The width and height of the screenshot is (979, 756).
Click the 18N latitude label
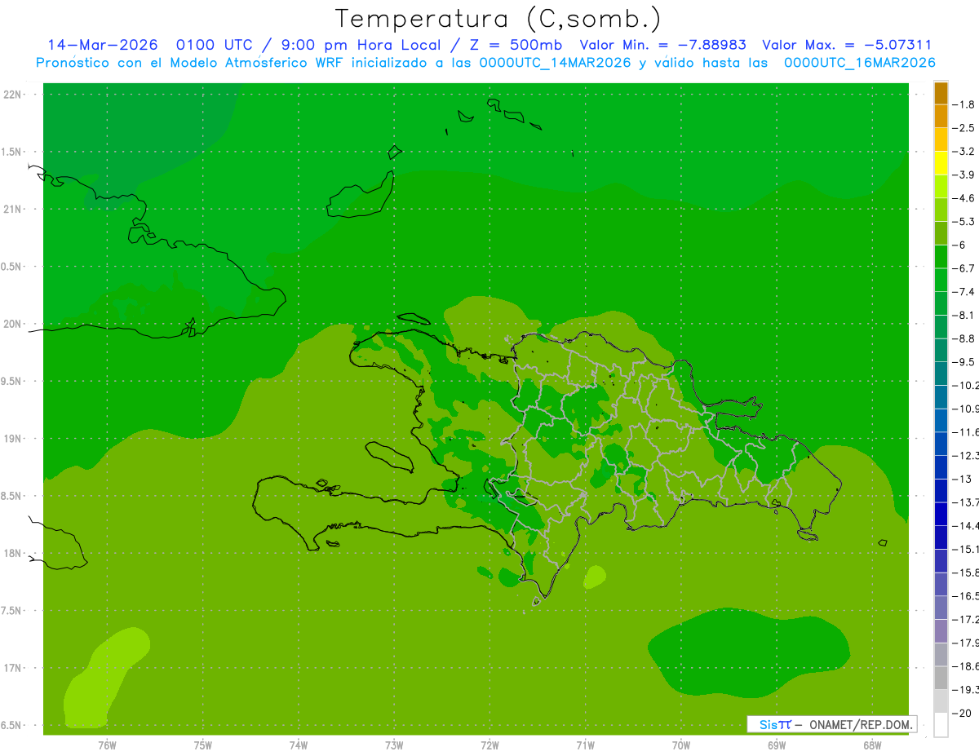pos(13,553)
